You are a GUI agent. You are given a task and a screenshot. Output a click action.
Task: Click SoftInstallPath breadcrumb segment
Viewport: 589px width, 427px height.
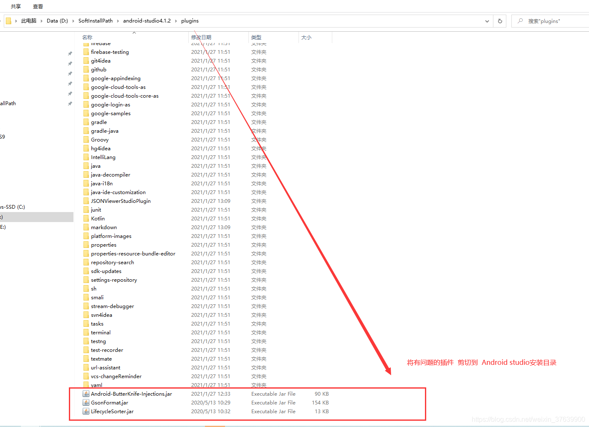tap(96, 21)
